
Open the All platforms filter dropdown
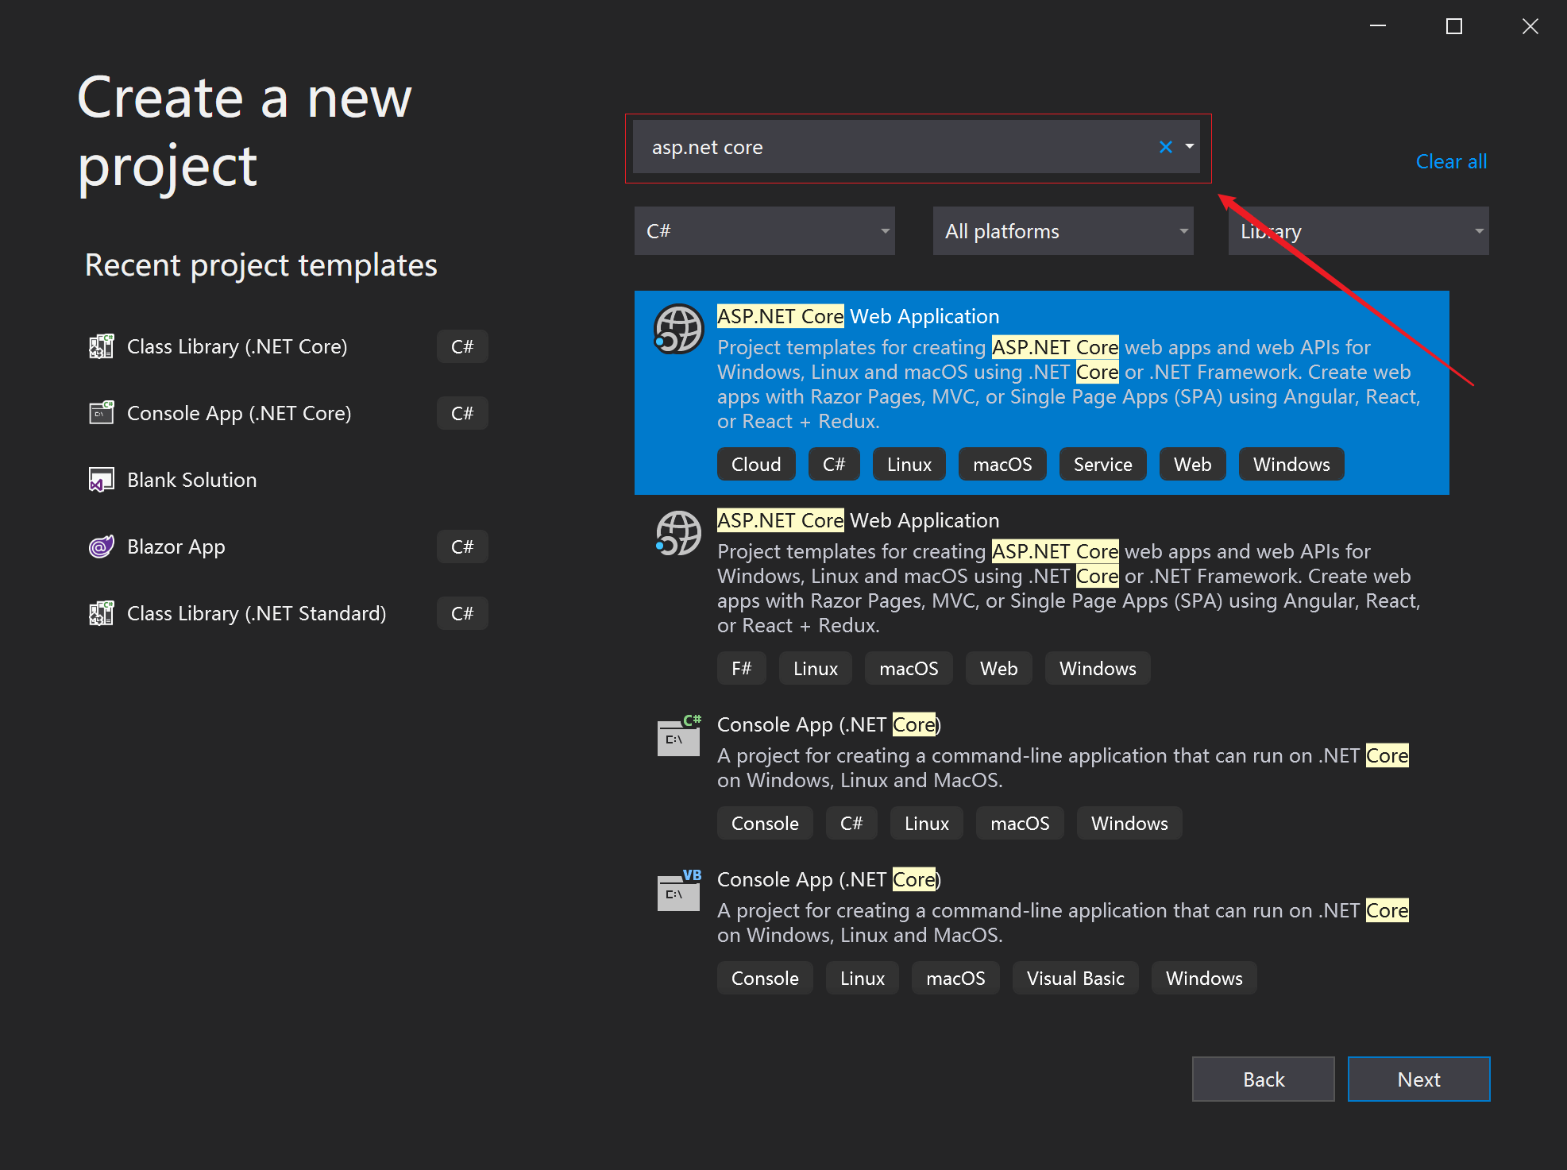pos(1063,231)
